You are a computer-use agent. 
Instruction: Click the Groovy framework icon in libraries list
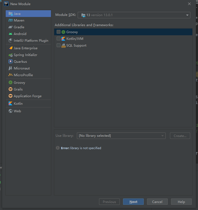tap(63, 32)
